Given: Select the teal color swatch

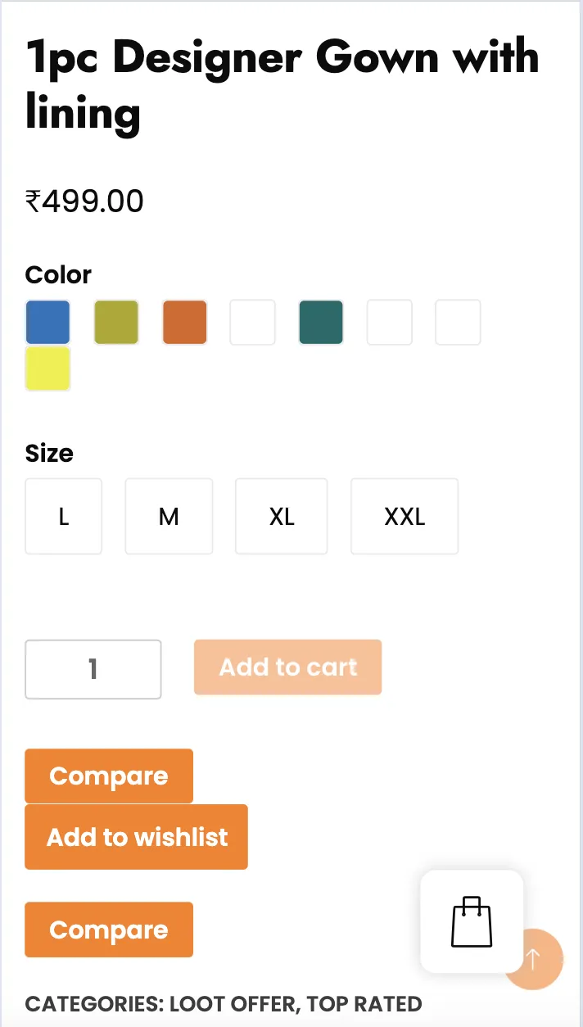Looking at the screenshot, I should 321,322.
